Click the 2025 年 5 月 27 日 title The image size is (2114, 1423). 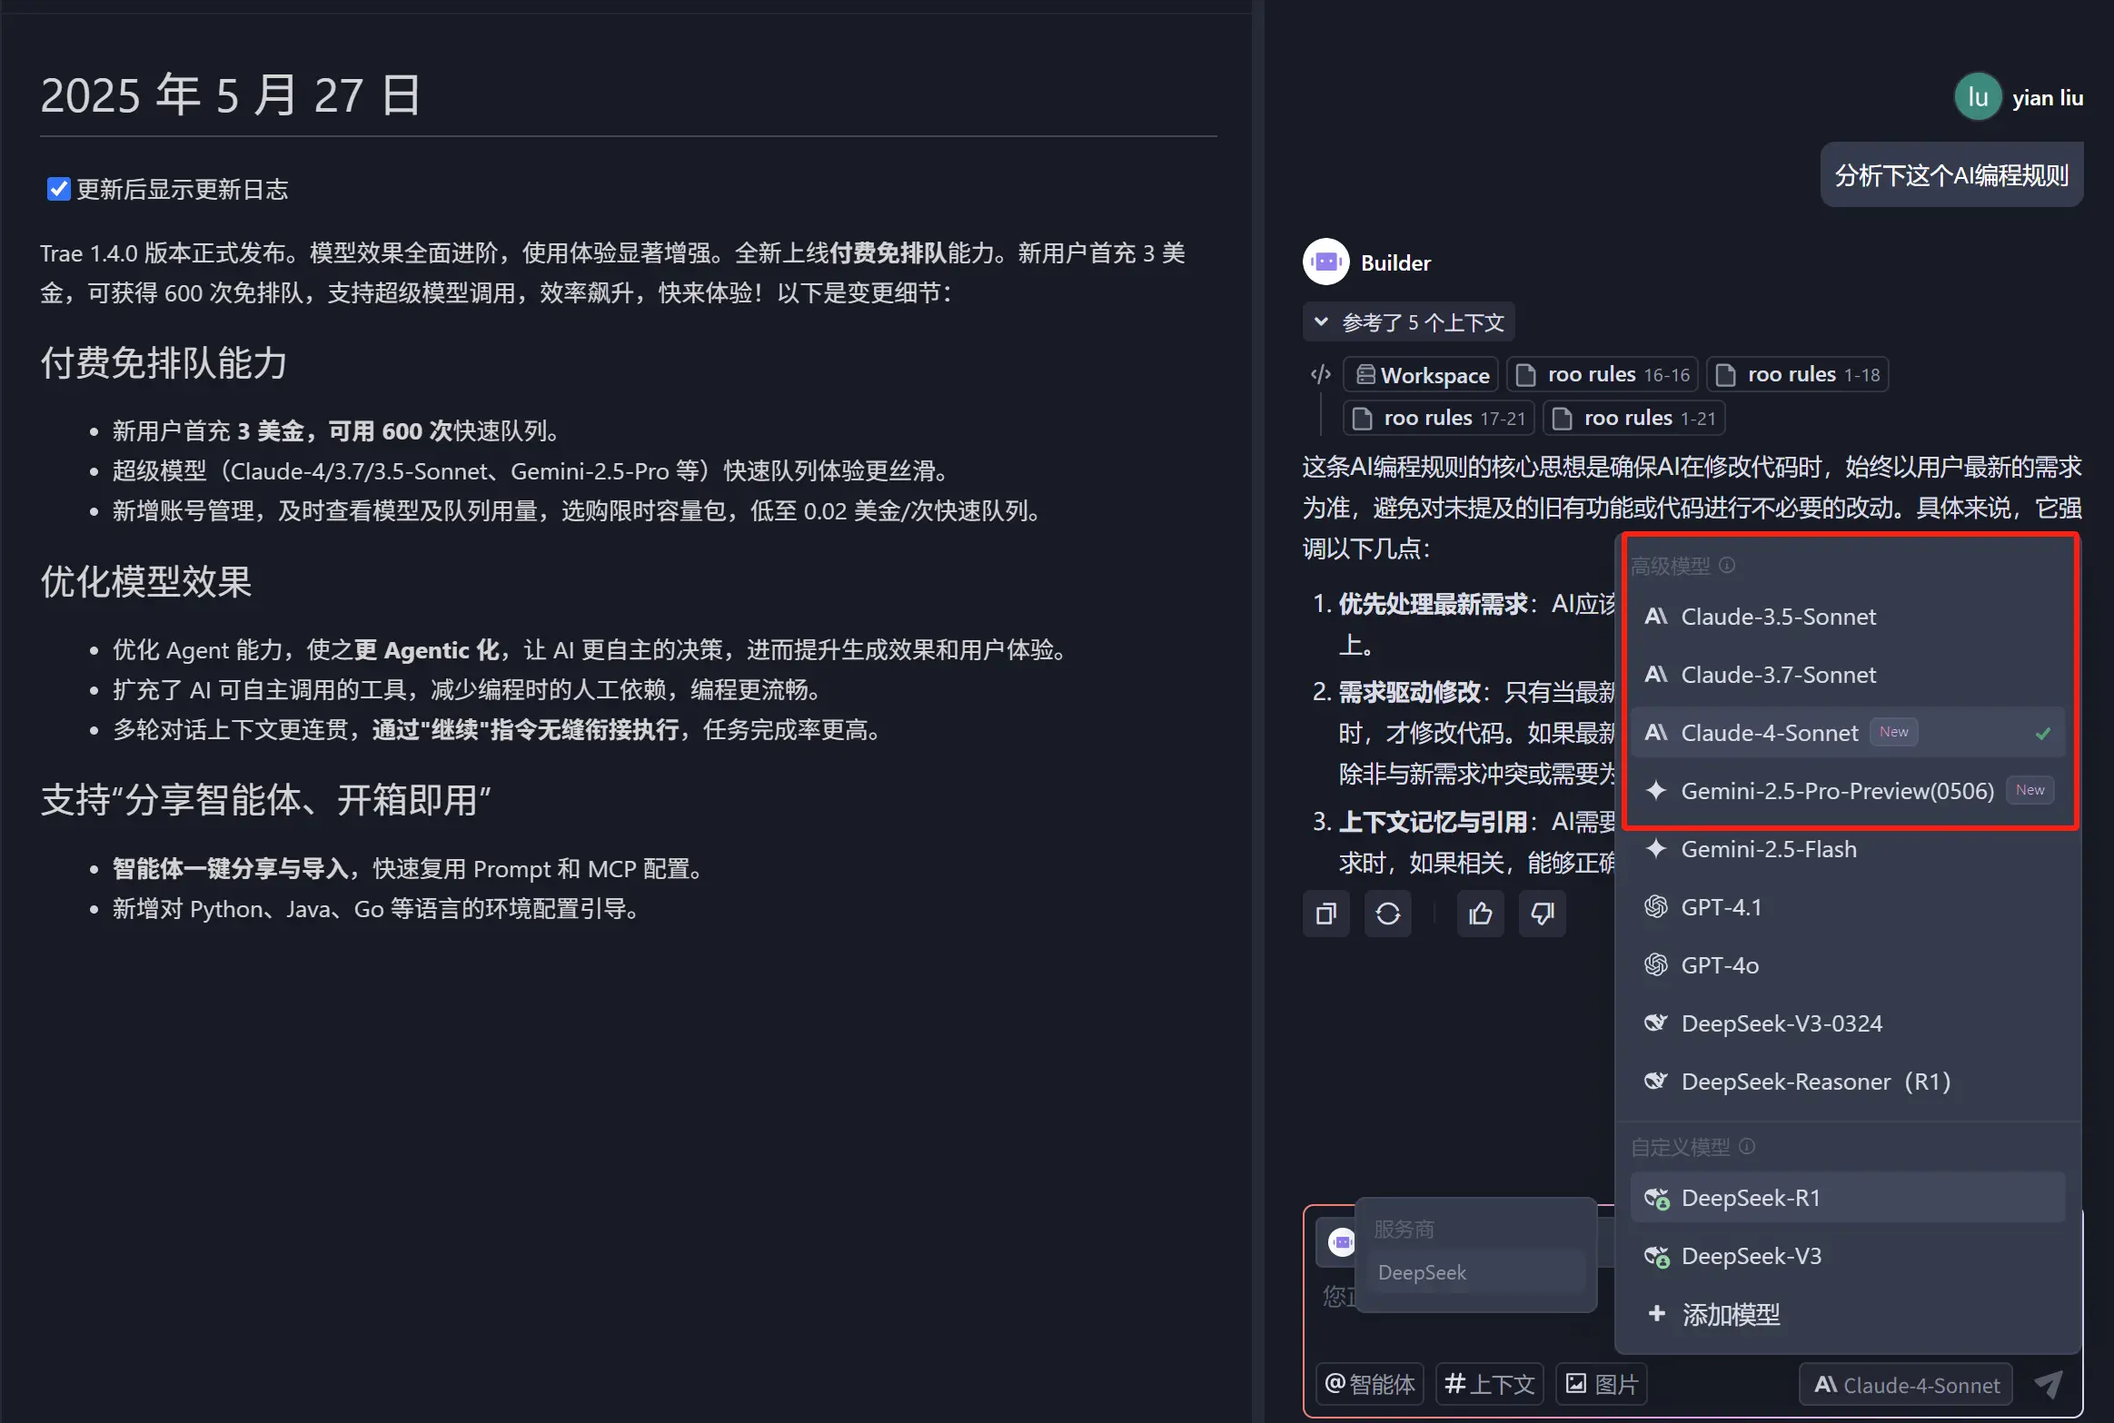pos(231,94)
